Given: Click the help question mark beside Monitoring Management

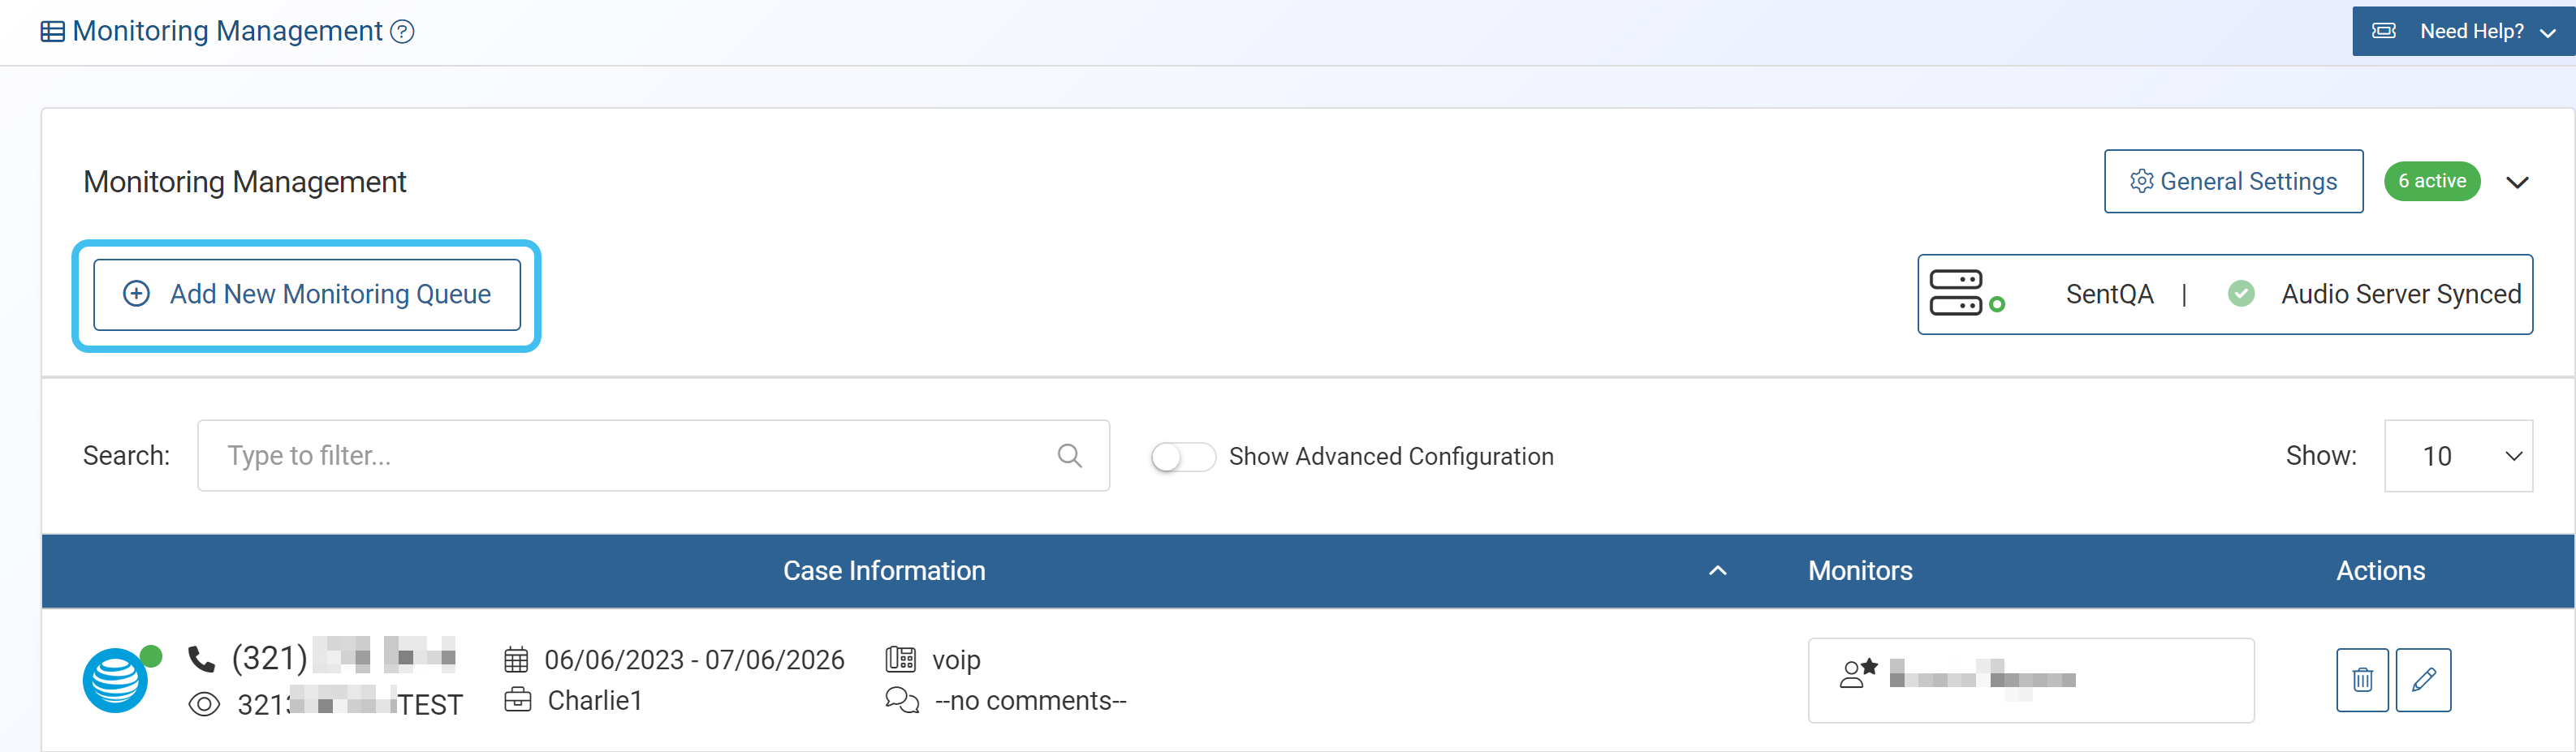Looking at the screenshot, I should [x=402, y=32].
